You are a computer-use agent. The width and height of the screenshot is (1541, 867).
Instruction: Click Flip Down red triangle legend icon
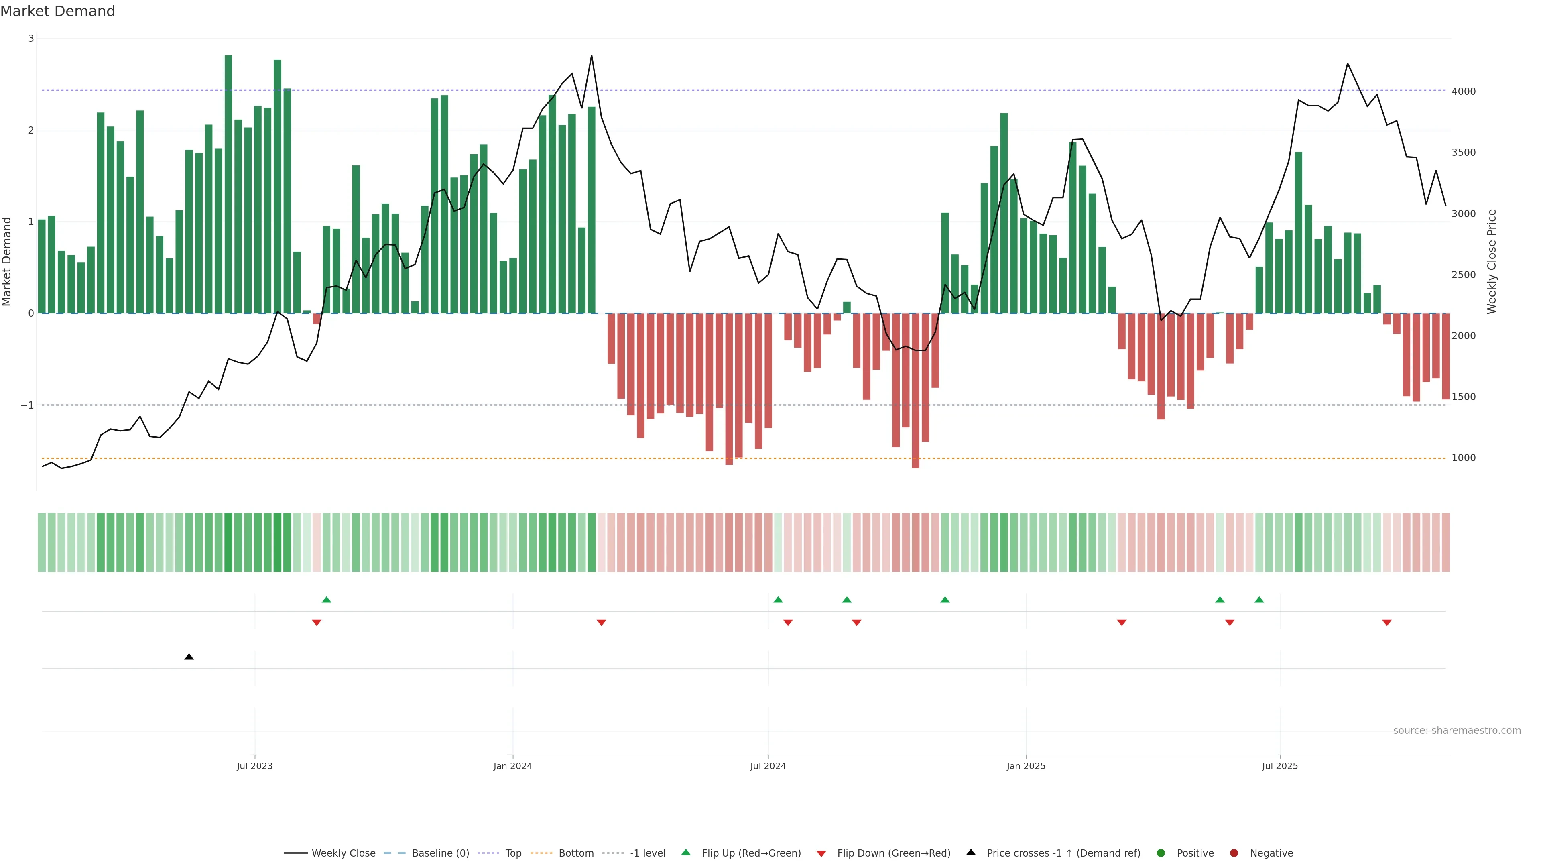tap(821, 853)
